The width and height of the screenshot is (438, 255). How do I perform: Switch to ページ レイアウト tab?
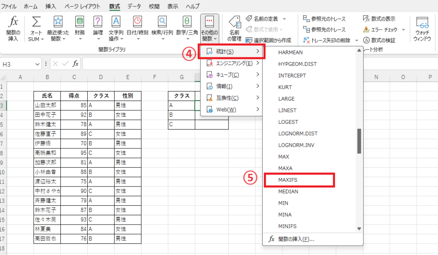pyautogui.click(x=83, y=6)
